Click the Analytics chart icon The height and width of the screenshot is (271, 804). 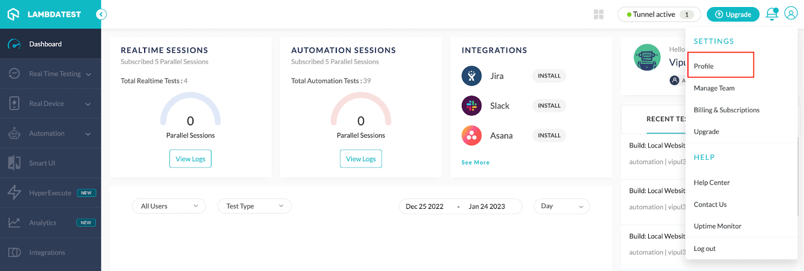(15, 222)
